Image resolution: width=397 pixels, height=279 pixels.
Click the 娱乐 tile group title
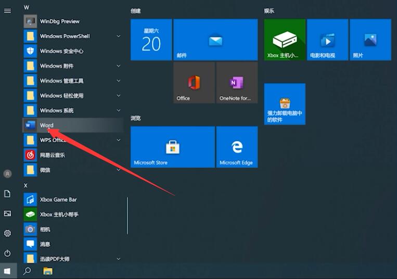(269, 11)
